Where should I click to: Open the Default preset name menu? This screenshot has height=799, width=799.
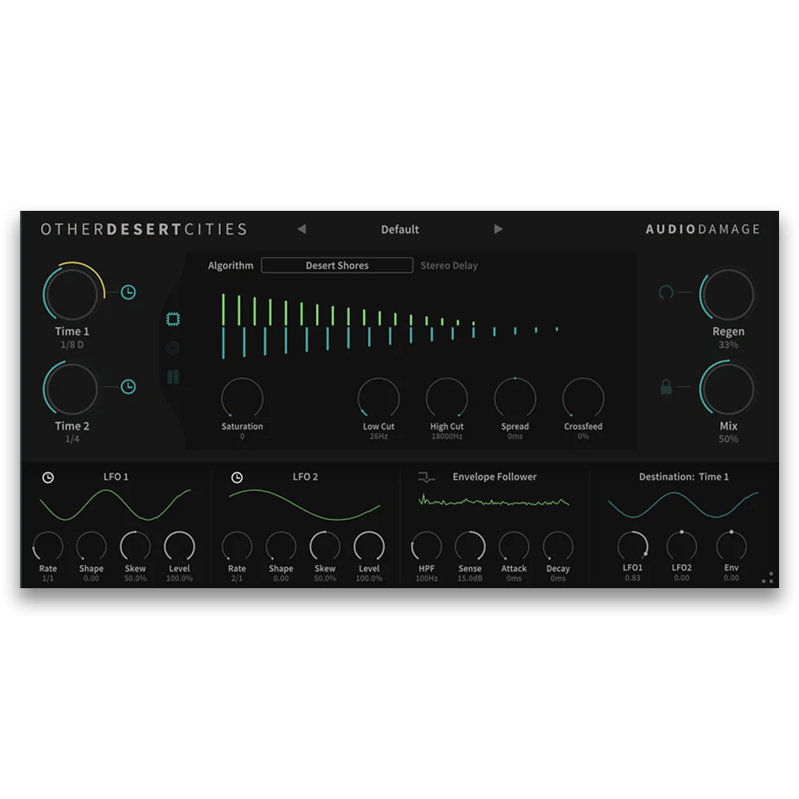400,229
